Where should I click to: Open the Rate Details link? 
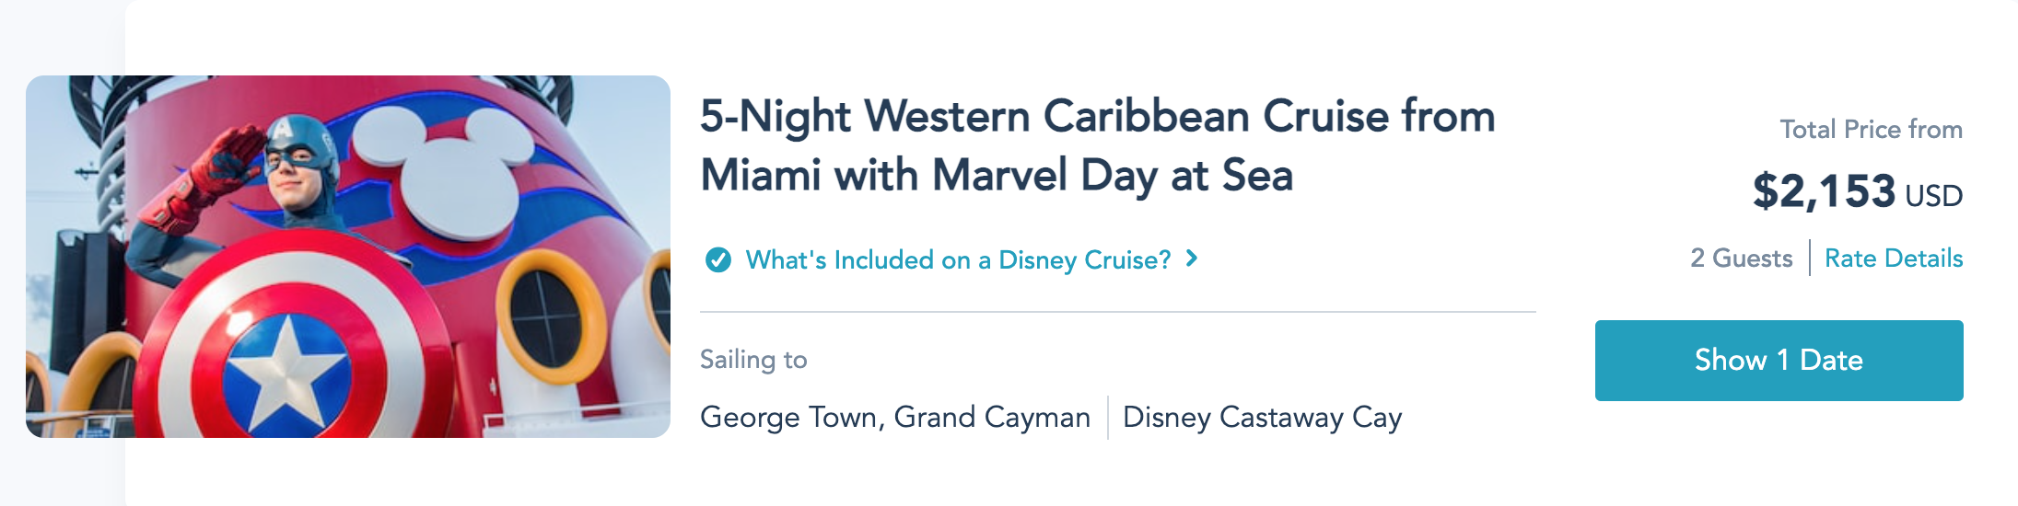tap(1894, 259)
